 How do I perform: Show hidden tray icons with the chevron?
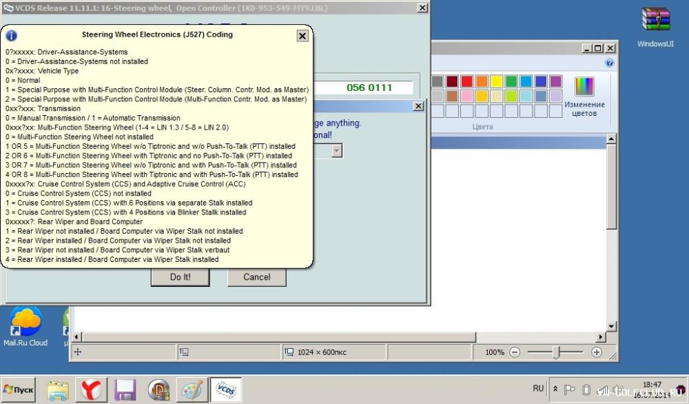[555, 389]
